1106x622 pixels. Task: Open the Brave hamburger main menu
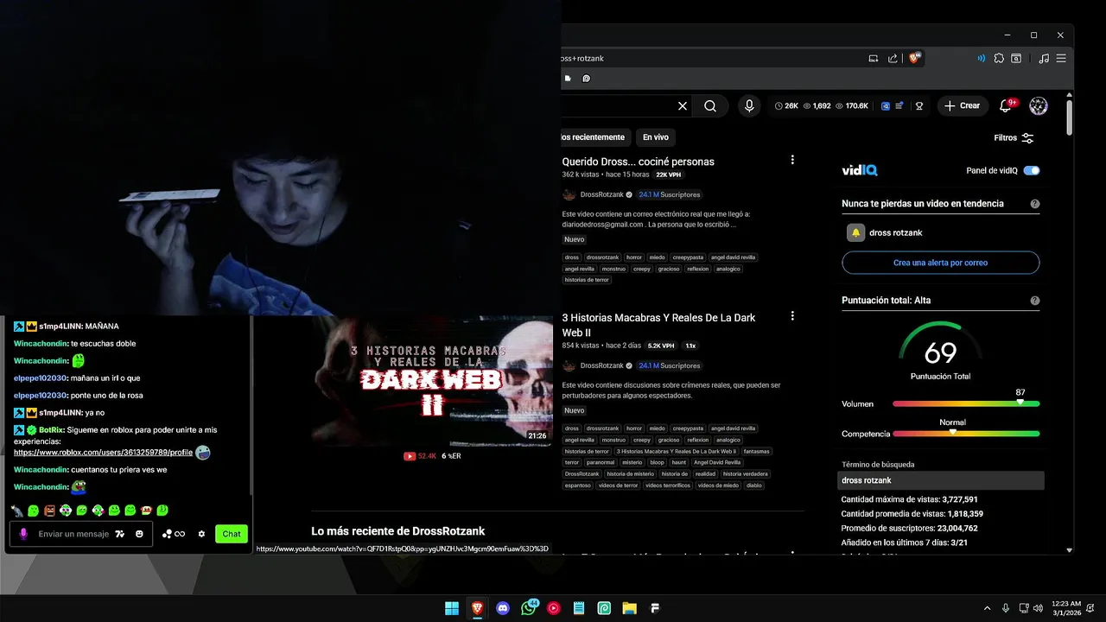coord(1061,58)
